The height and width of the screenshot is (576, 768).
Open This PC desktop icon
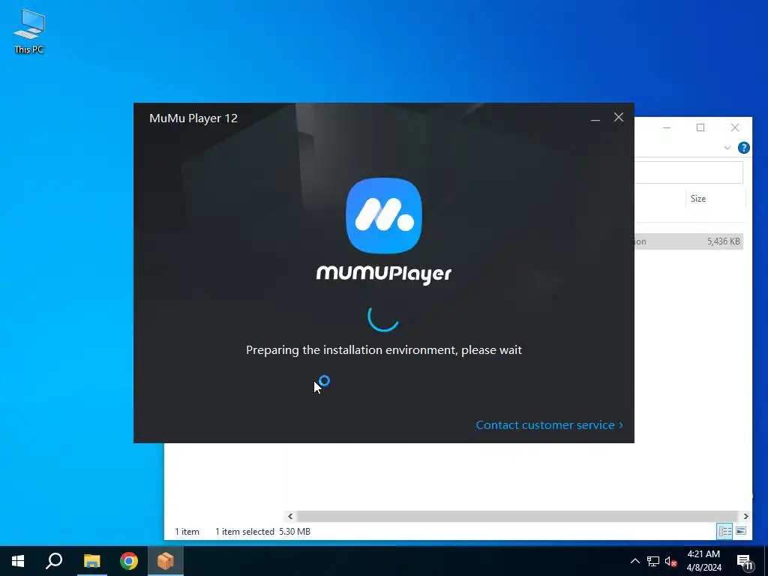[29, 31]
